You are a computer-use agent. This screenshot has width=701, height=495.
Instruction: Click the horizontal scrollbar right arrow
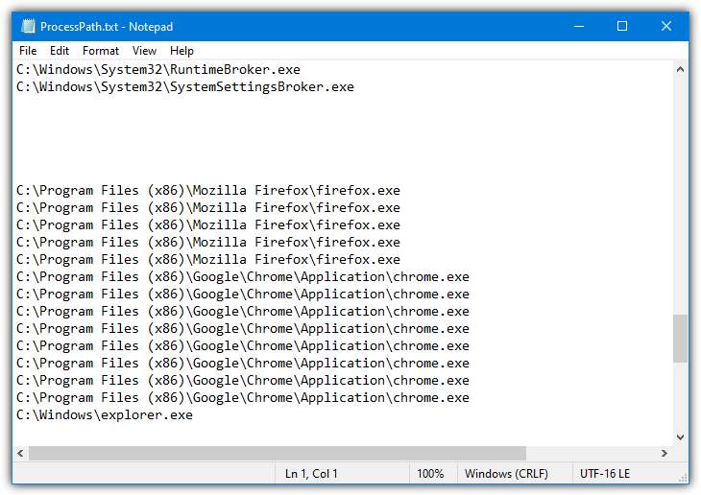click(x=665, y=454)
